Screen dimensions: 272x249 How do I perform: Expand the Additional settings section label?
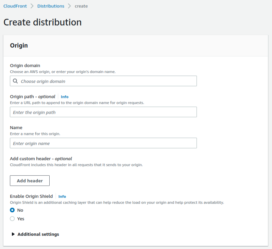[x=38, y=234]
